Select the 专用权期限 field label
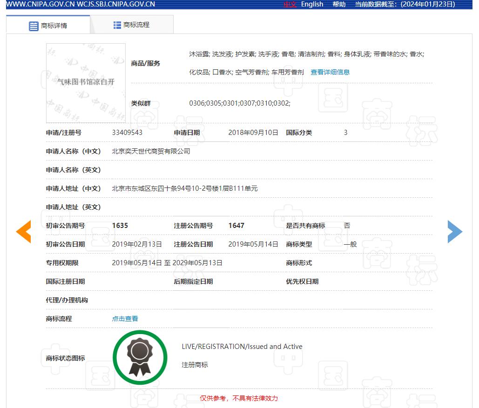 62,263
